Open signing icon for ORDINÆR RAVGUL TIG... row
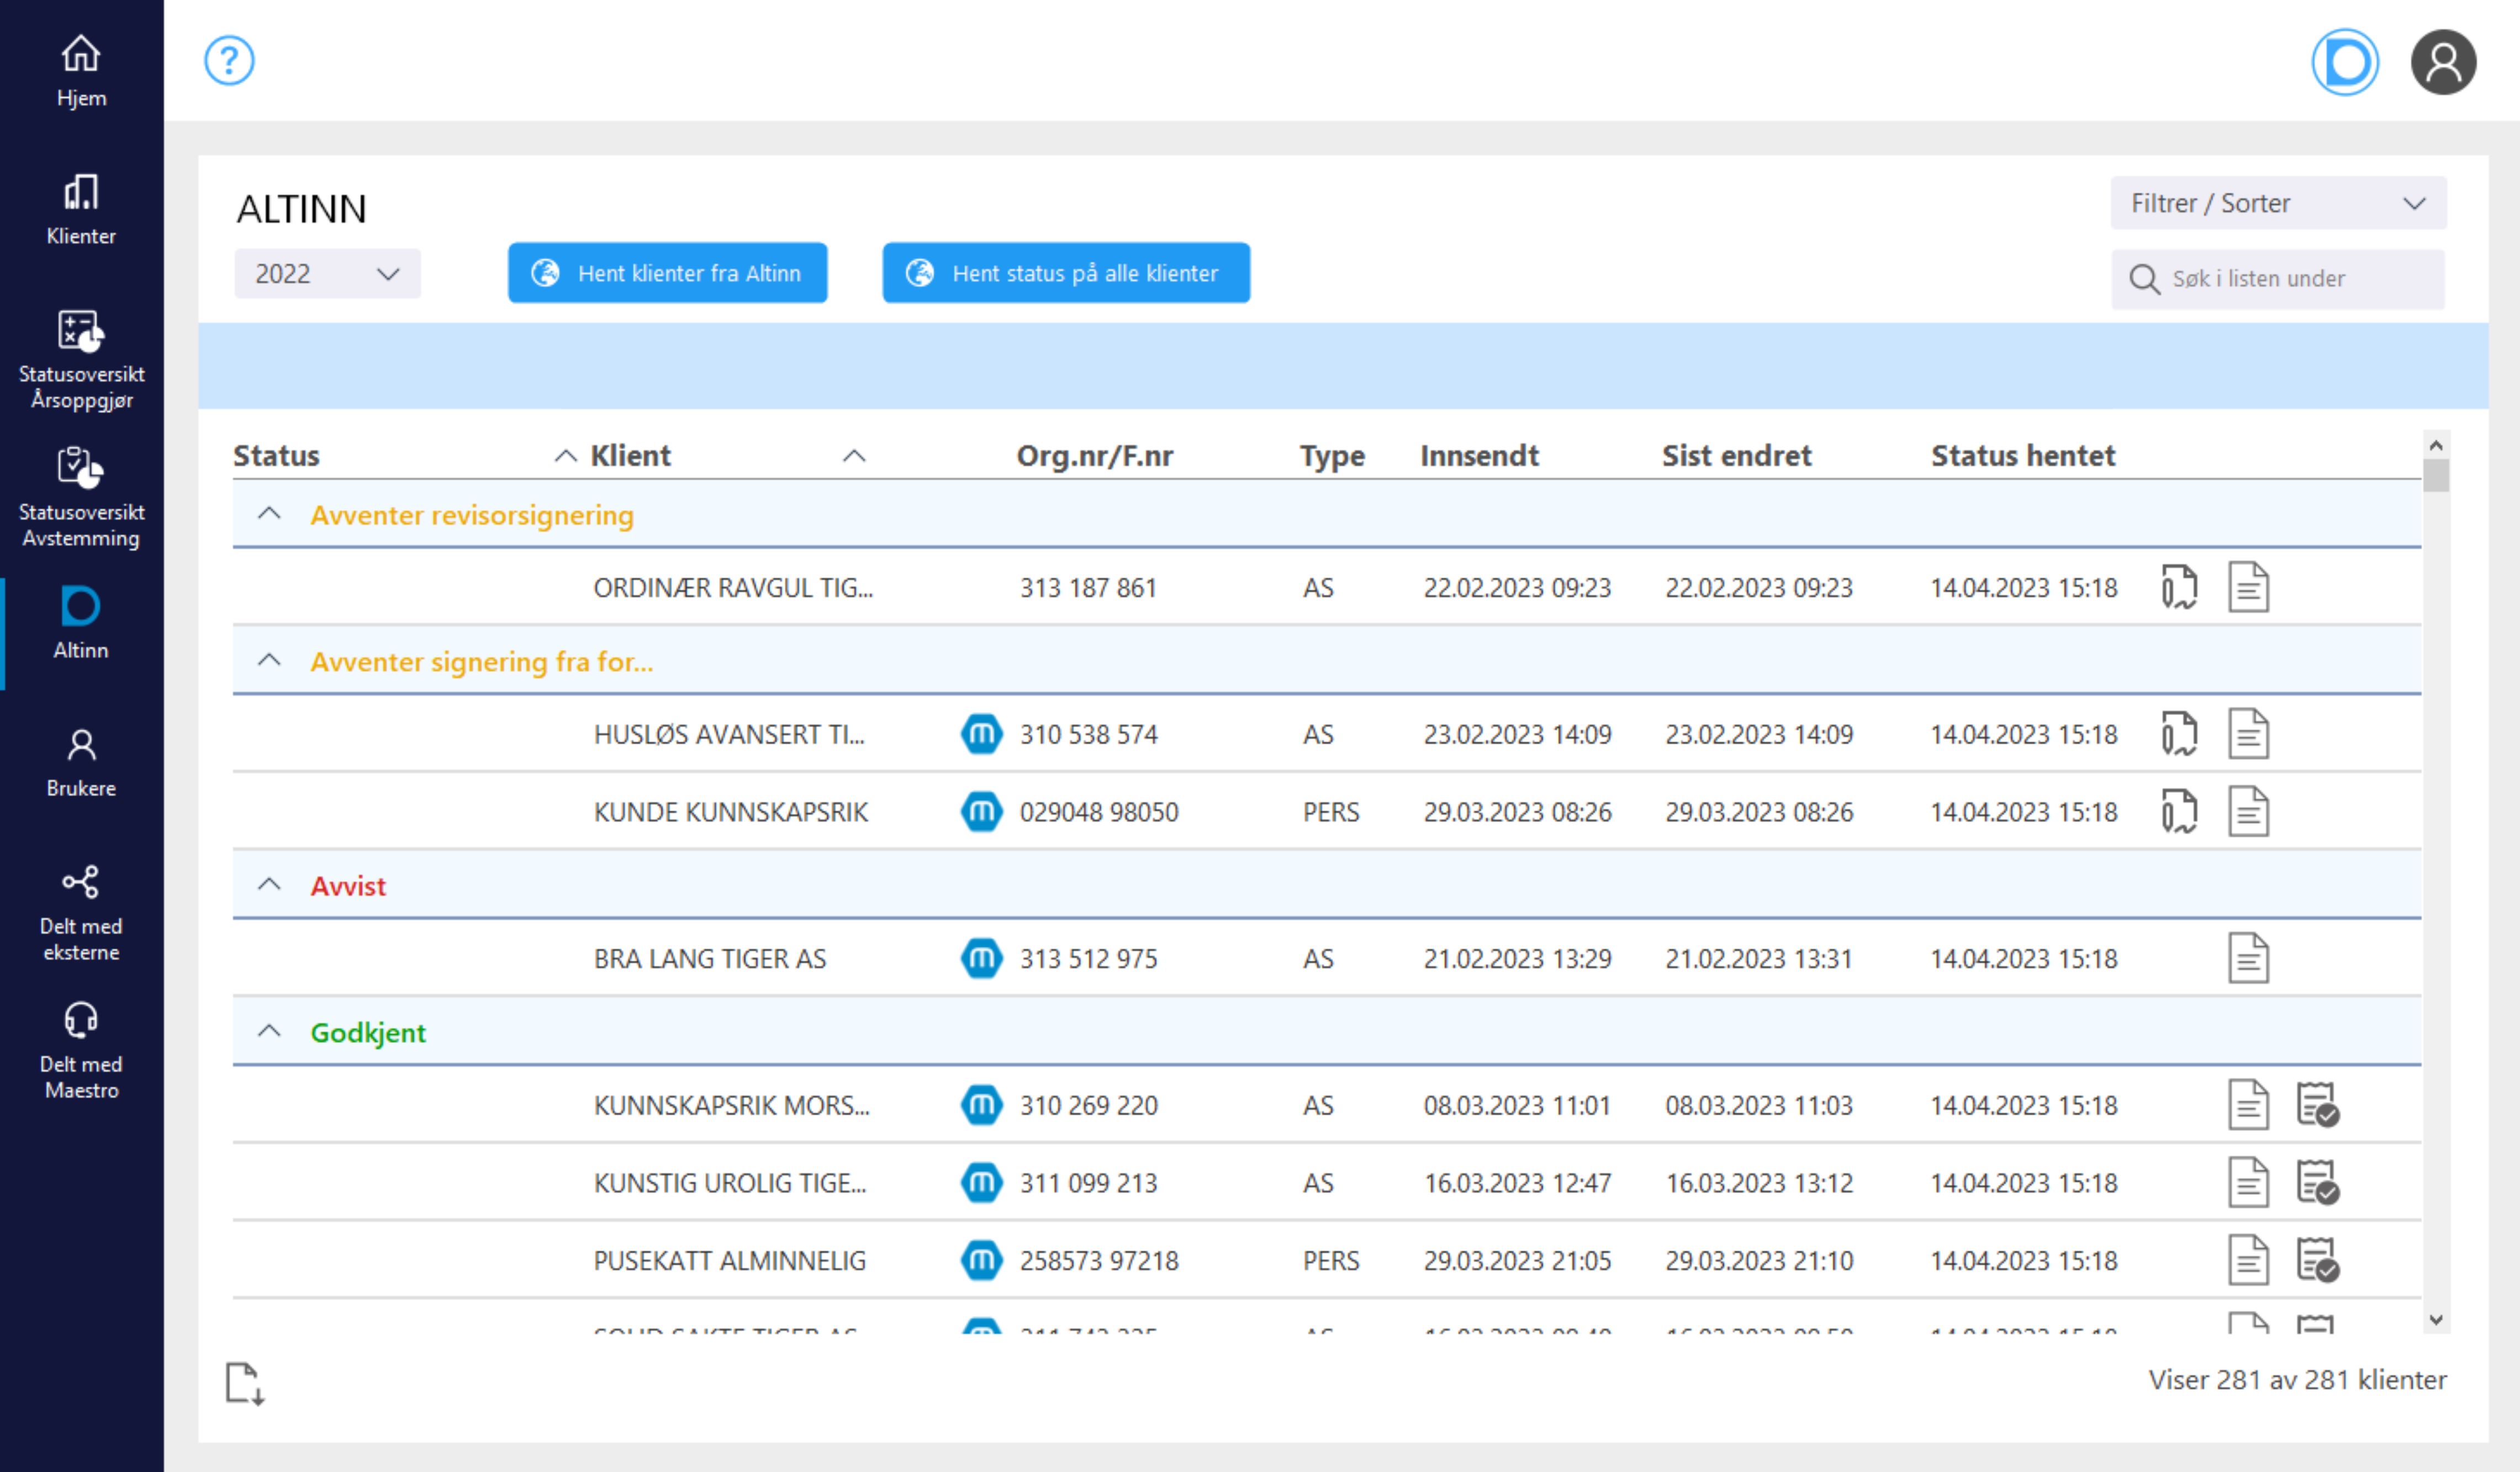This screenshot has height=1472, width=2520. 2179,587
